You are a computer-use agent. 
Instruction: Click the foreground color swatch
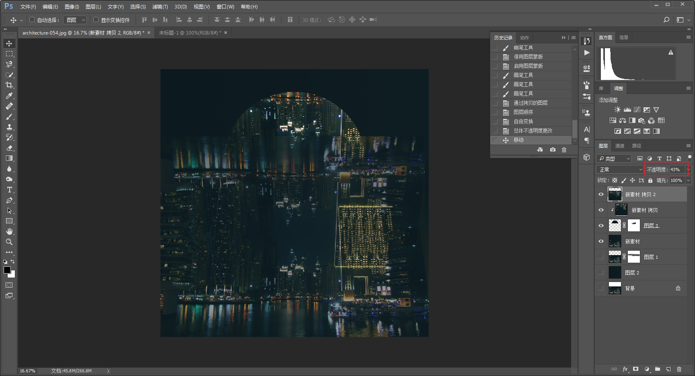7,270
